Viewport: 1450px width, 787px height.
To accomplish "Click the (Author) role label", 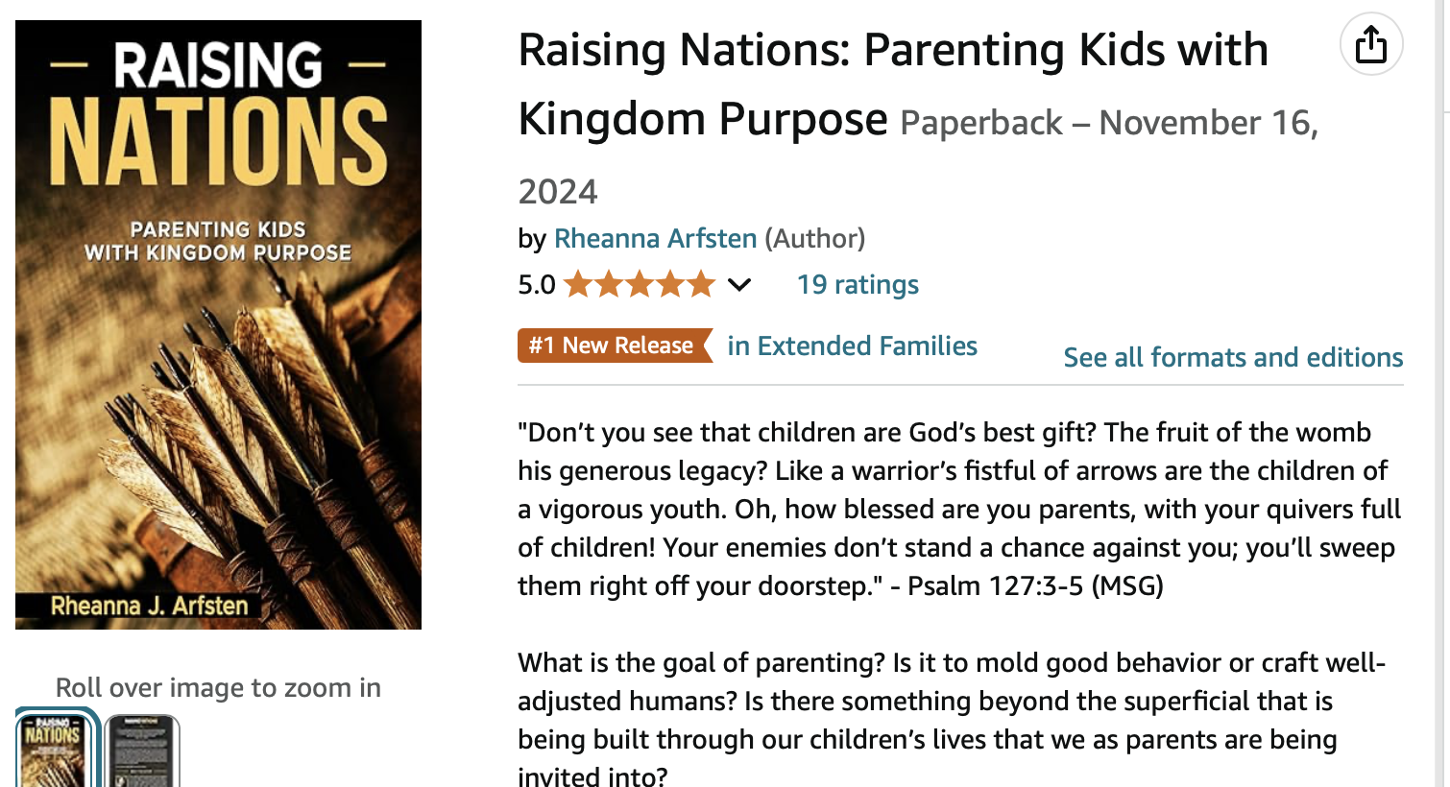I will tap(814, 239).
